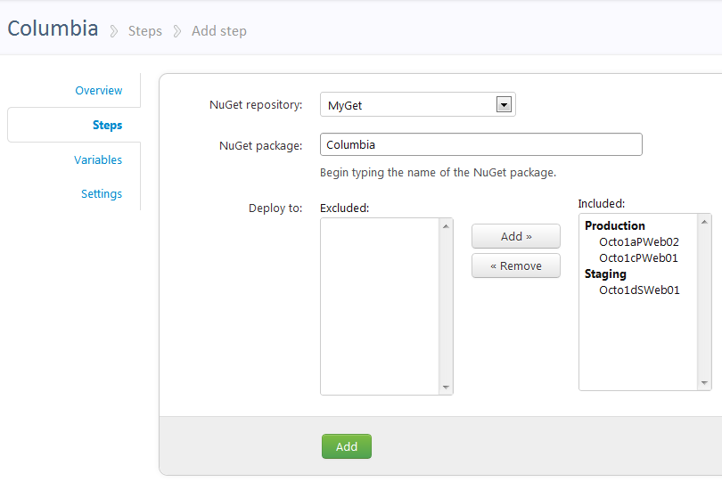Select Octo1dSWeb01 under Staging
This screenshot has width=722, height=490.
[639, 290]
